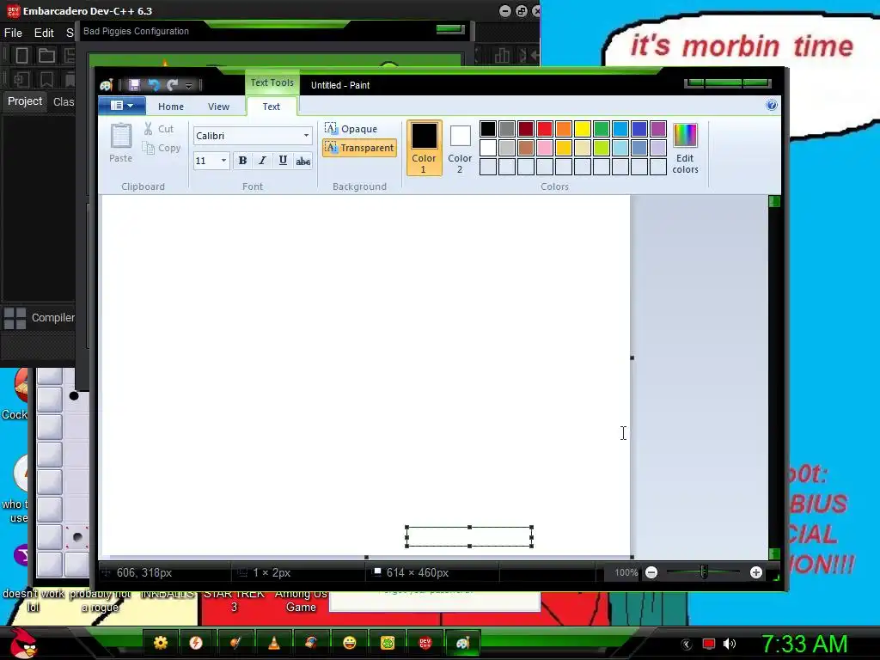Click the Text Tools contextual tab header
Screen dimensions: 880x660
click(x=272, y=82)
